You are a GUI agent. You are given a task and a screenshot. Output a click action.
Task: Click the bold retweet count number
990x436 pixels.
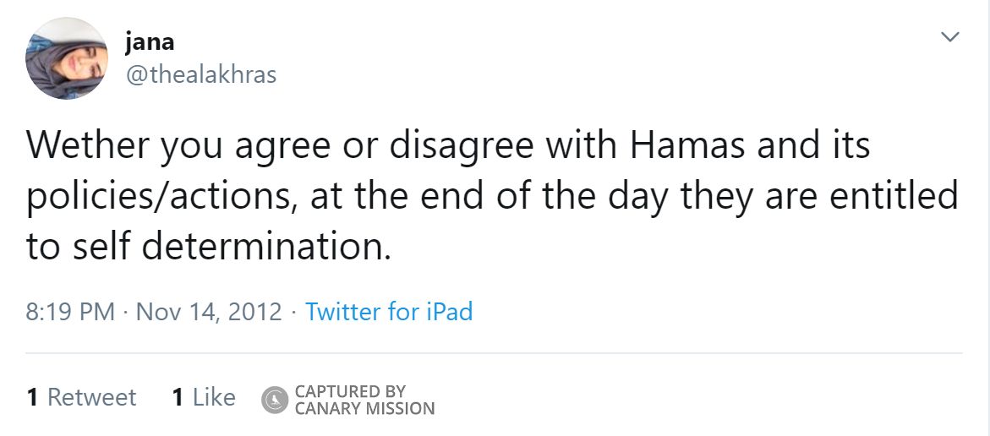[x=32, y=397]
